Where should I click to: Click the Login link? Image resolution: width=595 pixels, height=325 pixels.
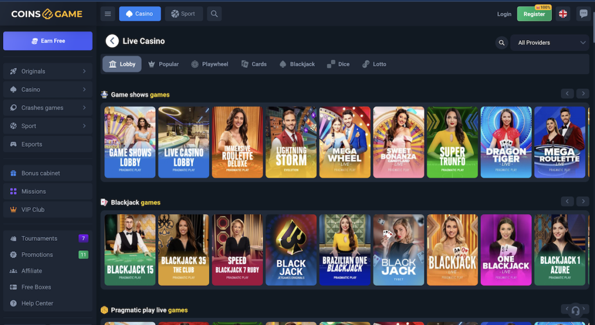click(x=504, y=14)
